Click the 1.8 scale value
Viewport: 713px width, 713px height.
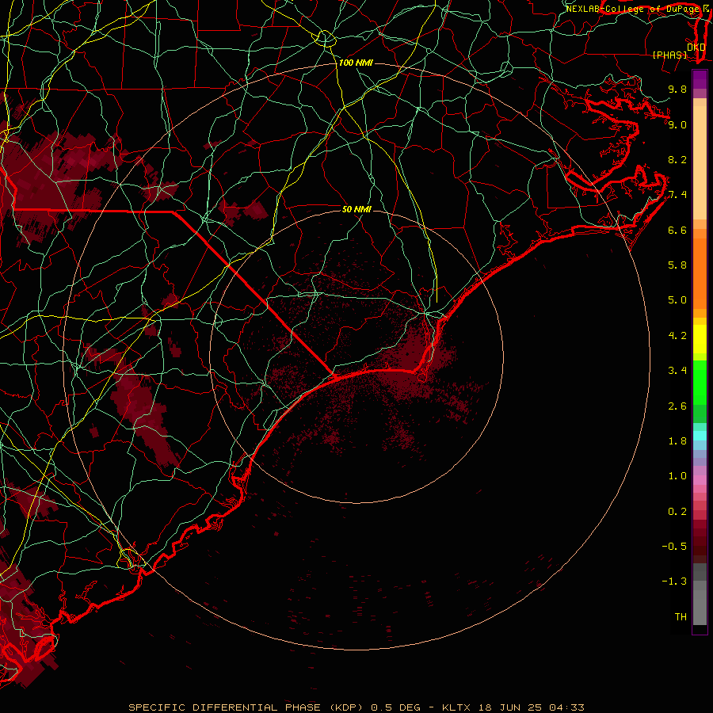pyautogui.click(x=677, y=441)
